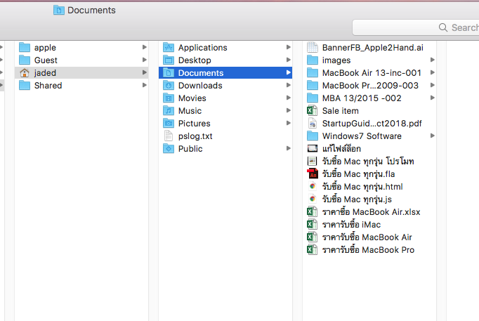The image size is (479, 321).
Task: Click the apple folder icon
Action: pyautogui.click(x=25, y=48)
